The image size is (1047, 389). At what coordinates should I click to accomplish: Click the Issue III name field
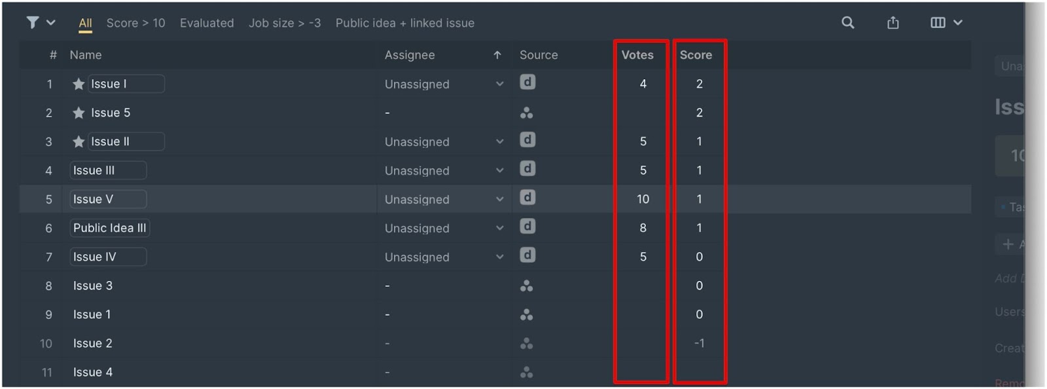pyautogui.click(x=108, y=170)
